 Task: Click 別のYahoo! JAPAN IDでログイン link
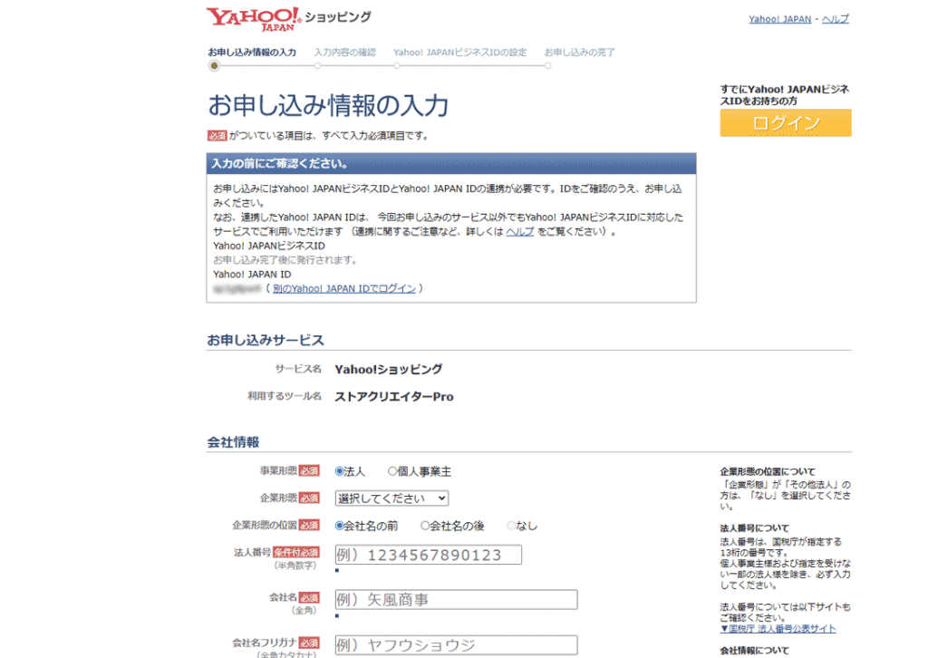click(343, 288)
